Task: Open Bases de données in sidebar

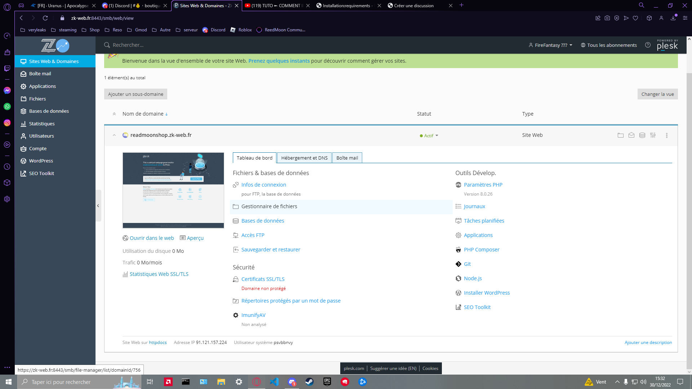Action: (55, 111)
